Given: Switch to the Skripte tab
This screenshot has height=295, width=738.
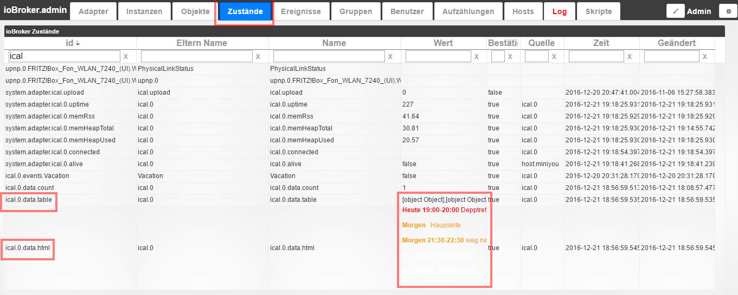Looking at the screenshot, I should (x=599, y=11).
